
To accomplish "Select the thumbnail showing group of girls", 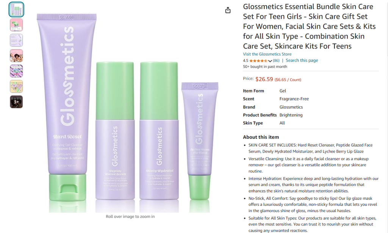I will pyautogui.click(x=16, y=56).
